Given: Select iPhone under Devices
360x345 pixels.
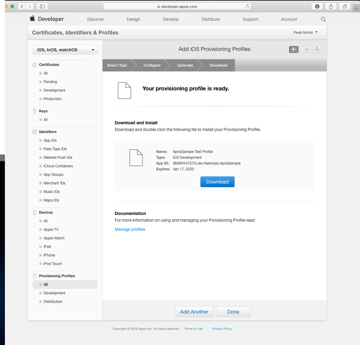Looking at the screenshot, I should click(49, 255).
